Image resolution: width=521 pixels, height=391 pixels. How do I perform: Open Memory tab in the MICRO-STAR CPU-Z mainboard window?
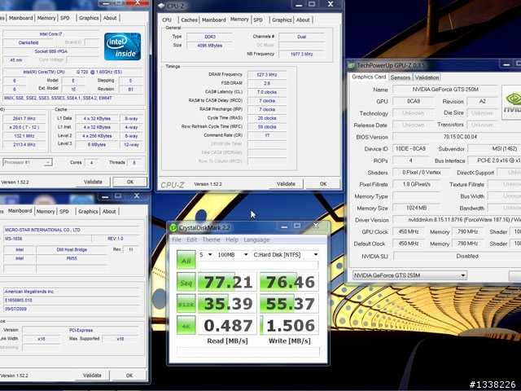coord(46,212)
